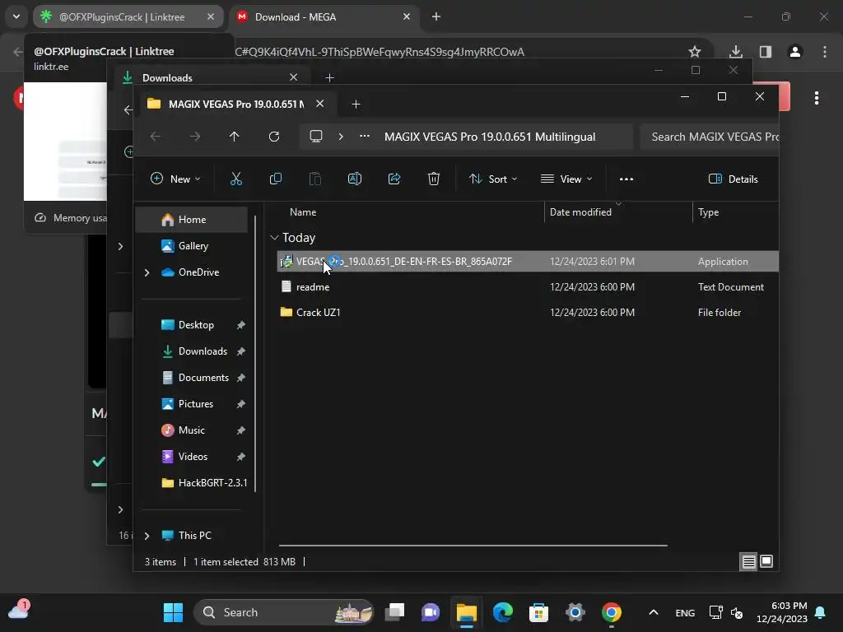
Task: Switch to the large thumbnails view icon
Action: pyautogui.click(x=766, y=561)
